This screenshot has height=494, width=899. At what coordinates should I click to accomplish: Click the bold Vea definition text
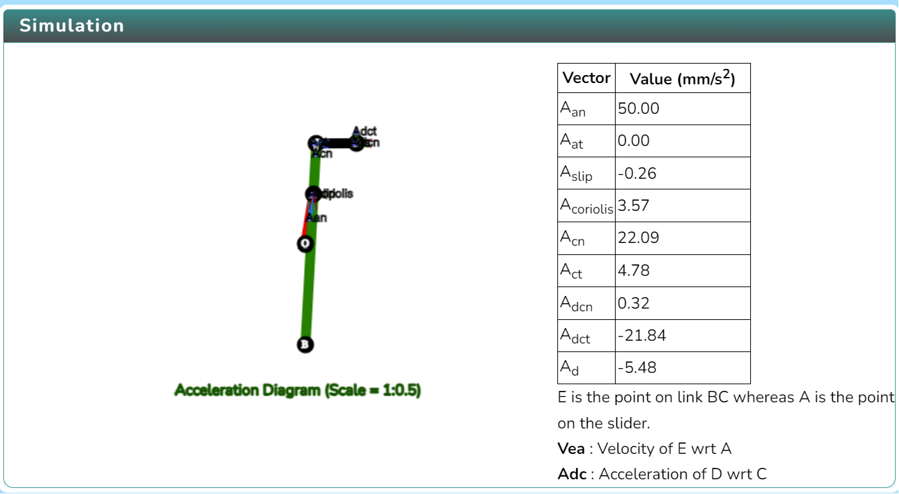coord(571,448)
